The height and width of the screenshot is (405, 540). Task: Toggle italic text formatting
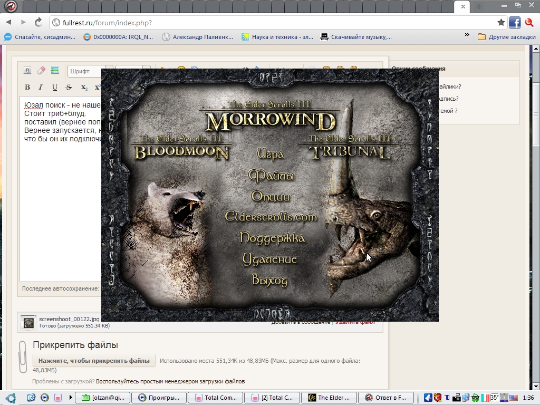pos(41,88)
